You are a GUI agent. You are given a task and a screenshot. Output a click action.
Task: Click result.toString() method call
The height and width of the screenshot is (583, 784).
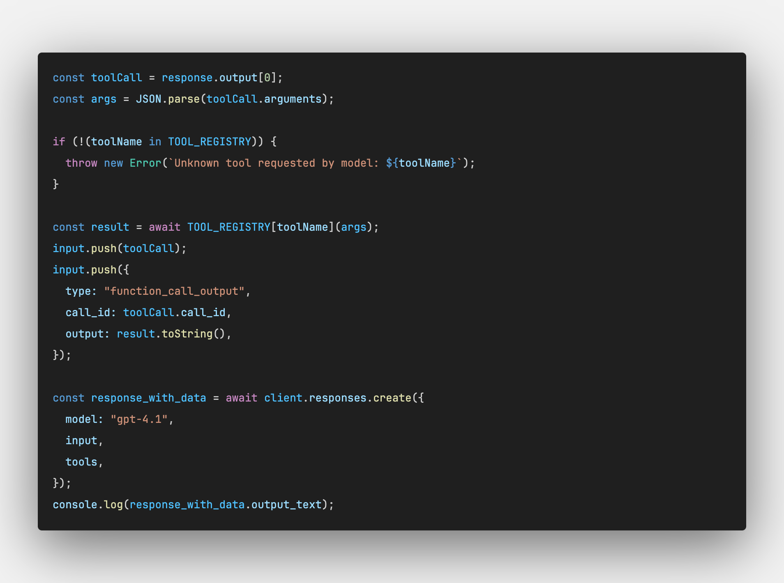[x=171, y=334]
